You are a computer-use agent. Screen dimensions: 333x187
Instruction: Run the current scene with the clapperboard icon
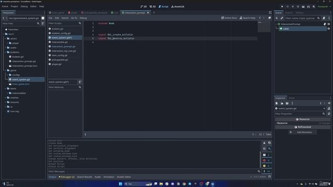pos(303,7)
